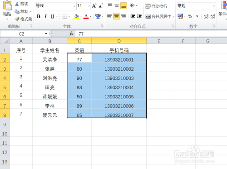This screenshot has height=169, width=227.
Task: Open font name dropdown 等线
Action: (74, 6)
